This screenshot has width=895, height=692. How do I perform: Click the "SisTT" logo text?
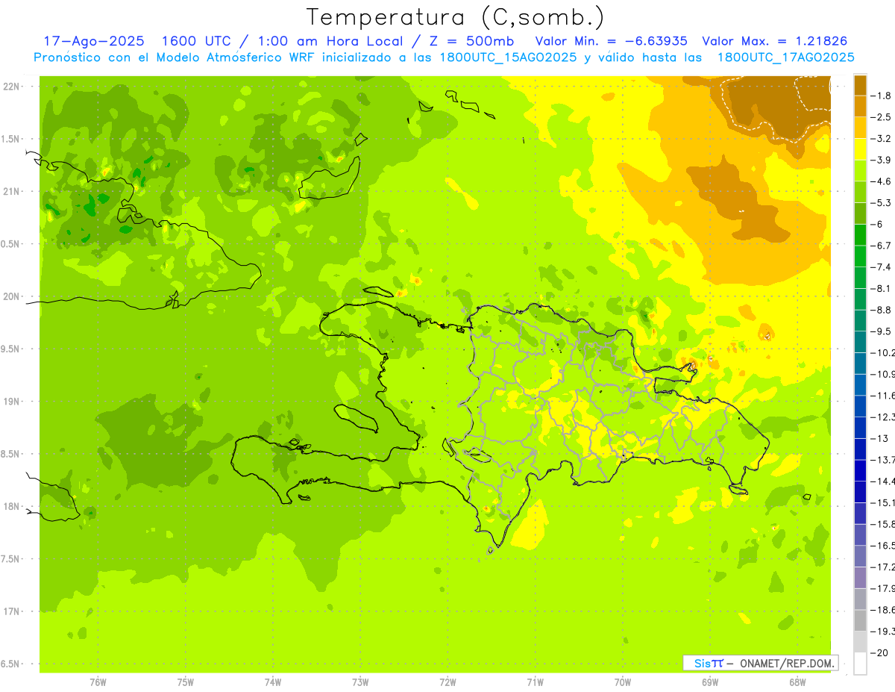[709, 663]
